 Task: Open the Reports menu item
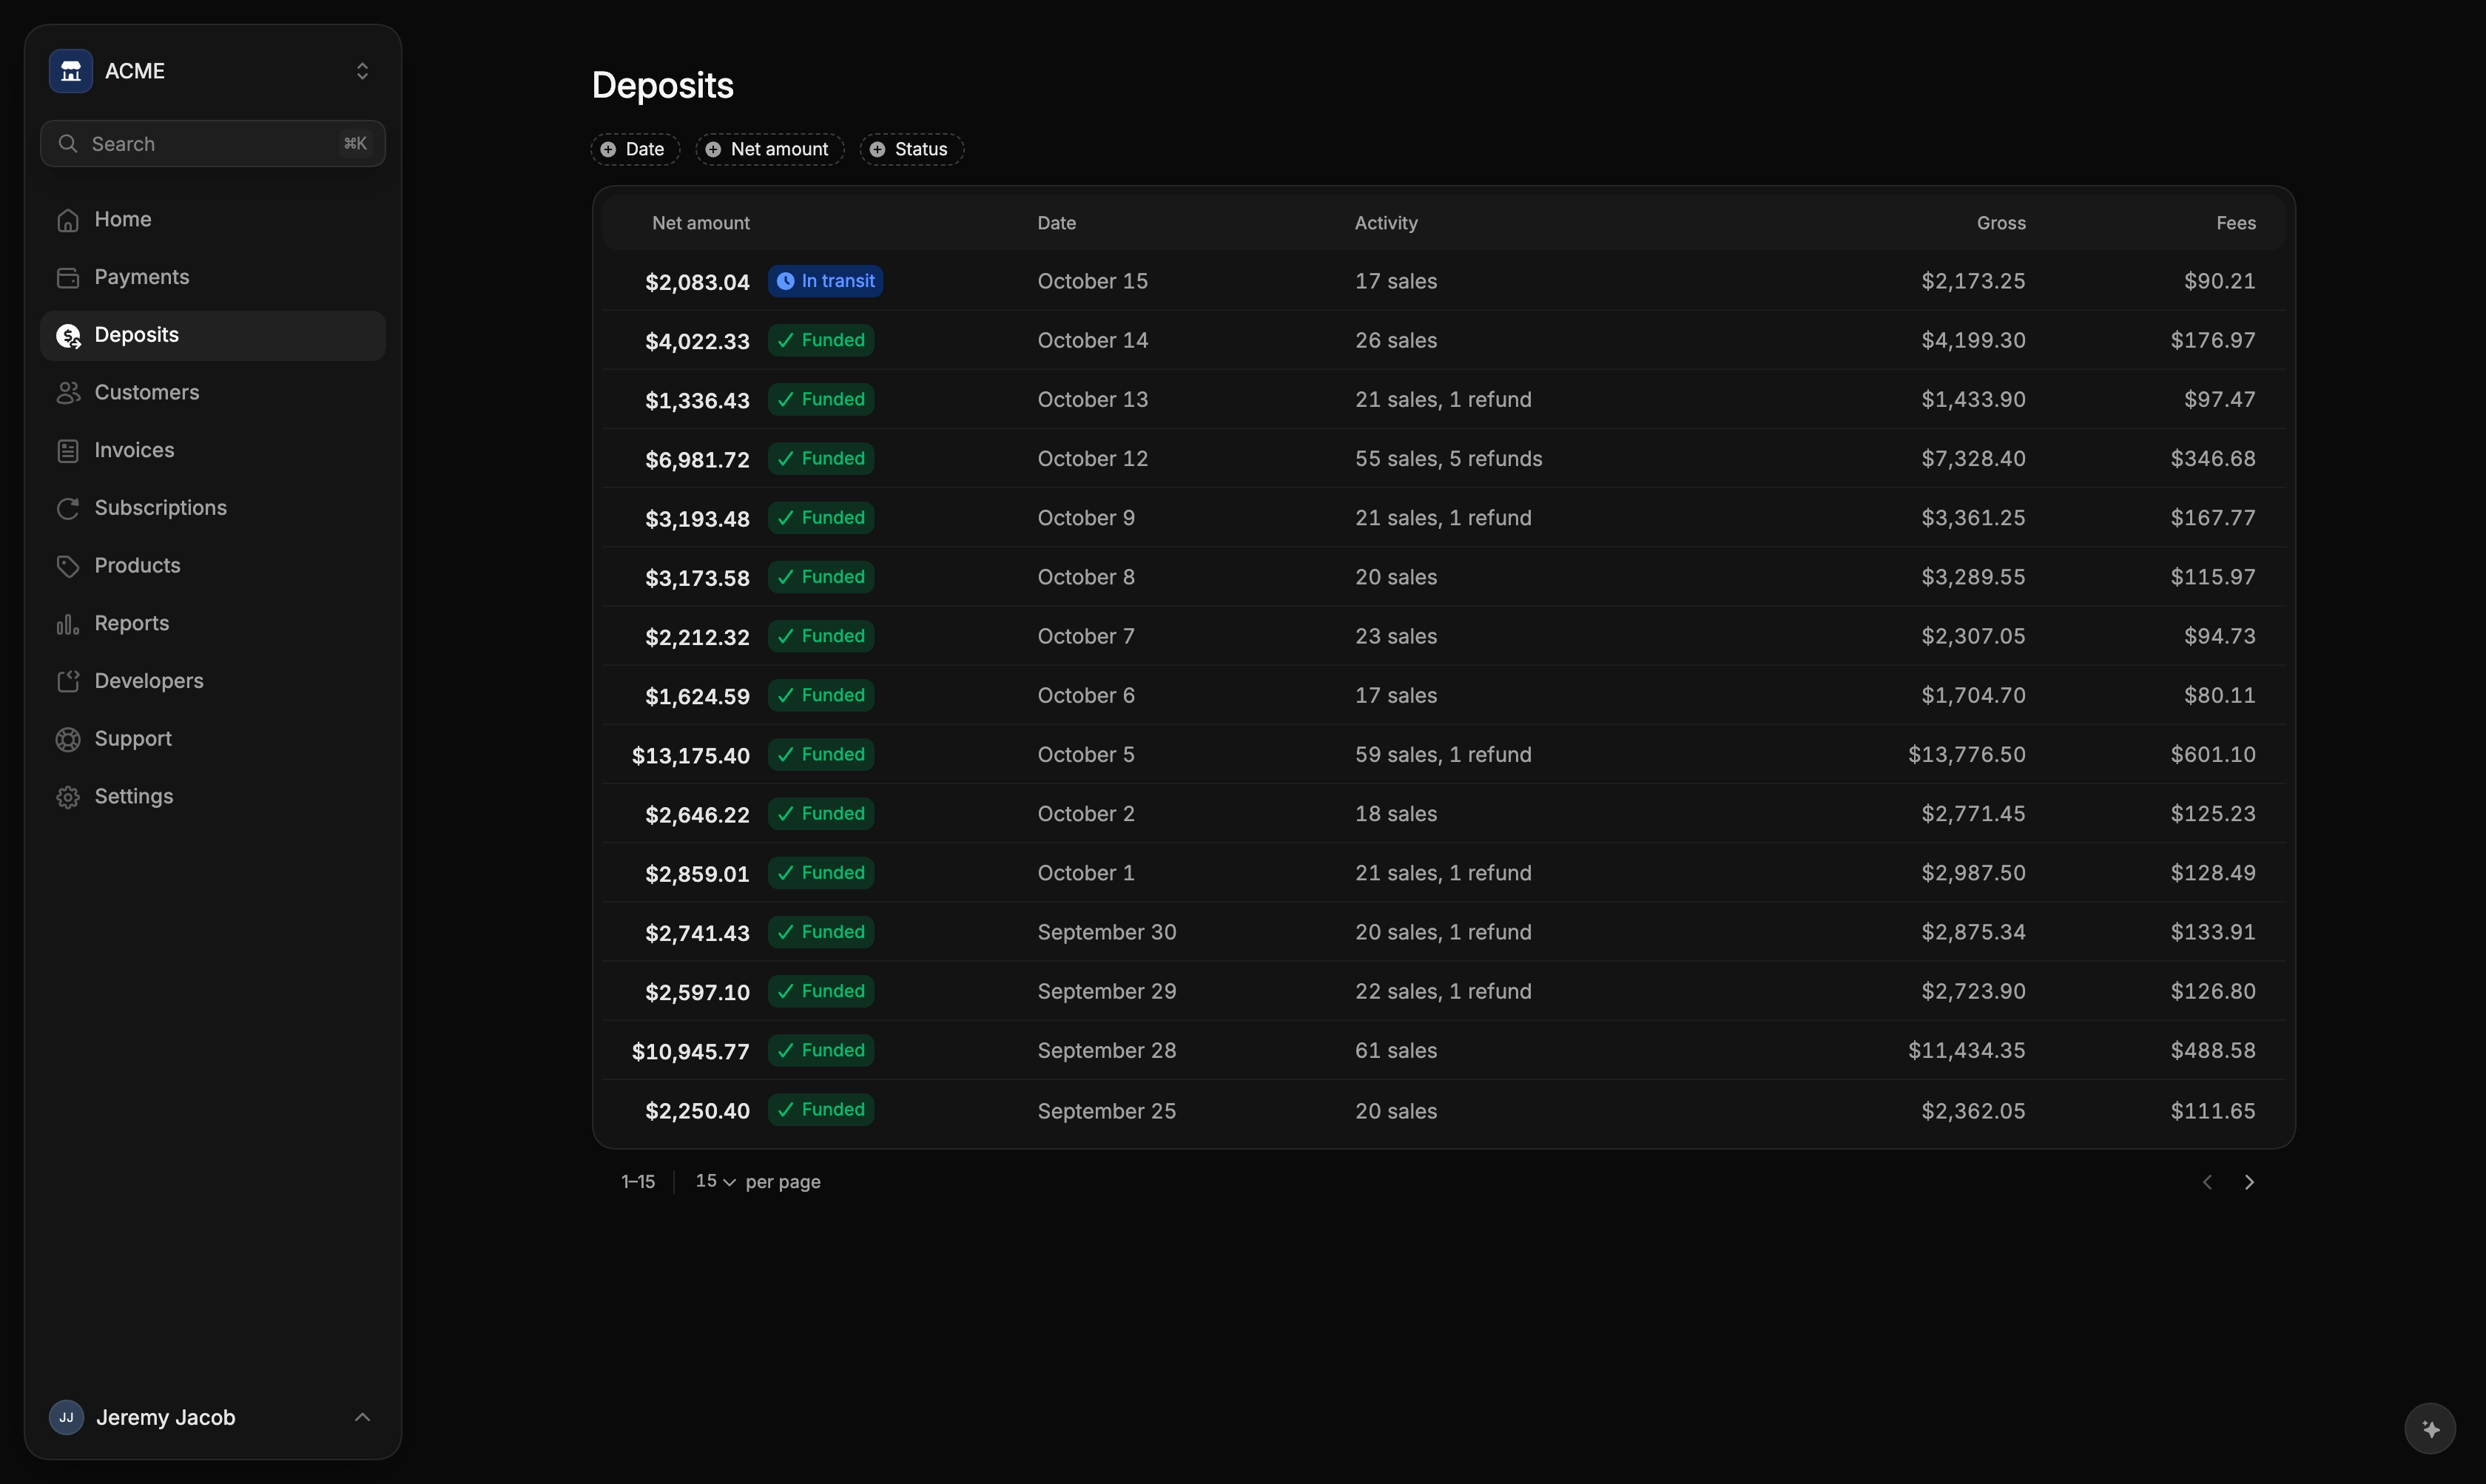(213, 623)
